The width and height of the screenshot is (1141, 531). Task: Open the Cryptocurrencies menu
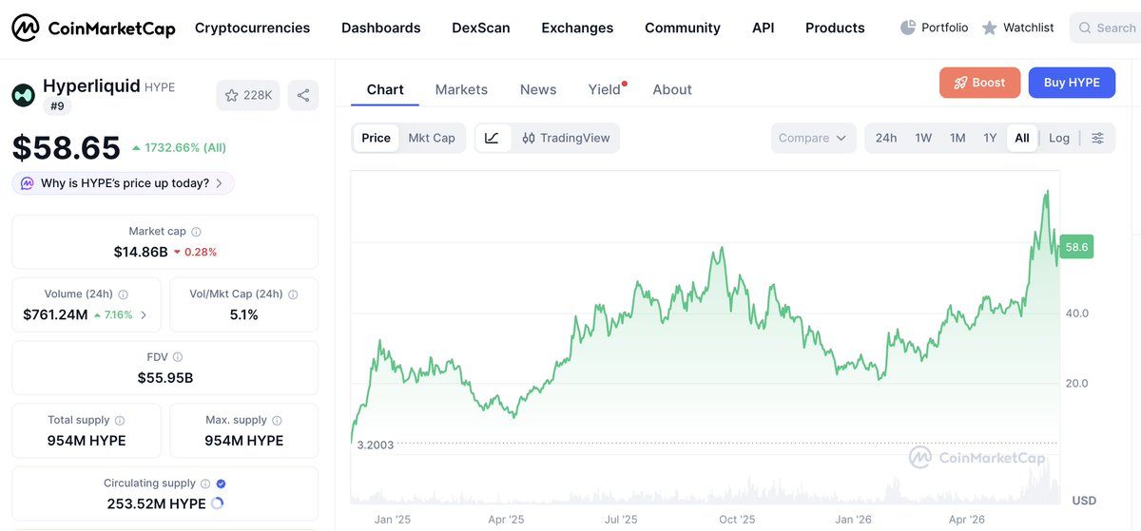[252, 28]
